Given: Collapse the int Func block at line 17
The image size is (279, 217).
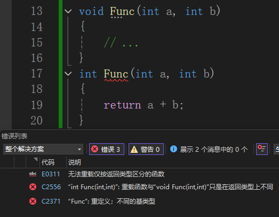Looking at the screenshot, I should [x=68, y=74].
